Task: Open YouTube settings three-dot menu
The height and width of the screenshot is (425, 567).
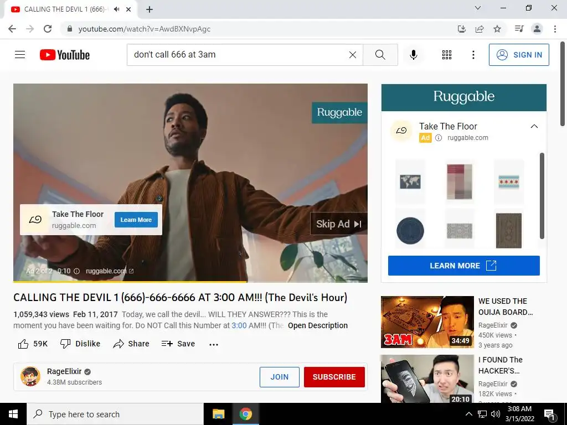Action: click(473, 55)
